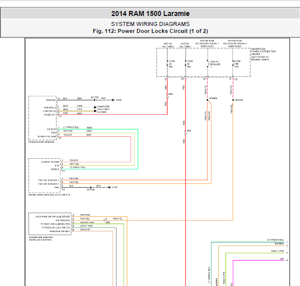This screenshot has height=286, width=300.
Task: Click the 'GROUND' pin of Driver Door Module
Action: [50, 100]
